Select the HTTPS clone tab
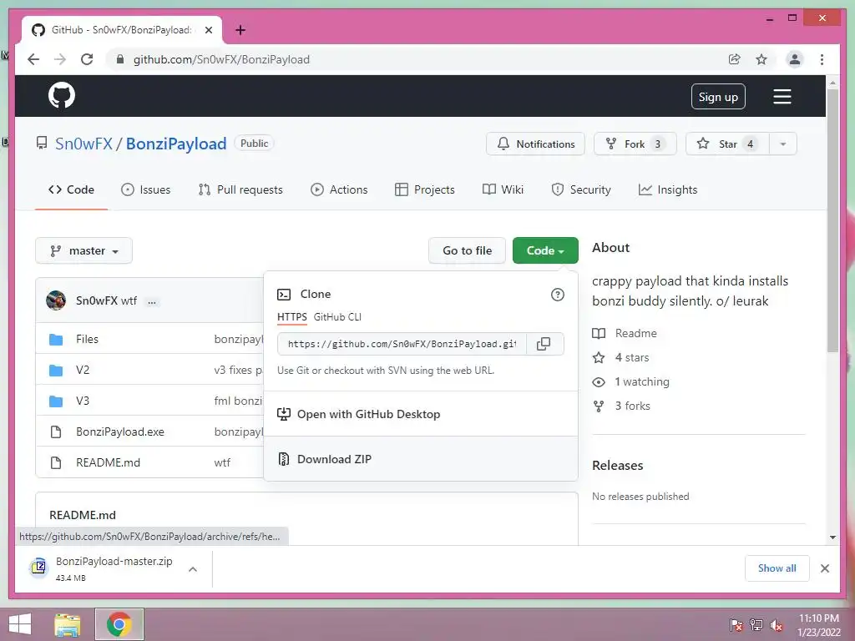 coord(291,317)
